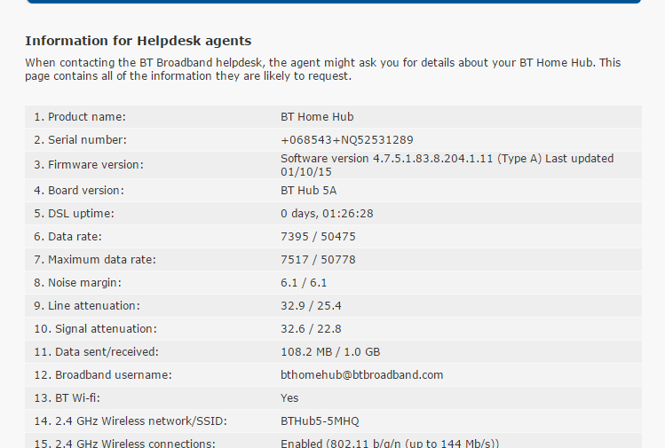Select the SSID value BTHub5-5MHQ
Image resolution: width=665 pixels, height=448 pixels.
(320, 421)
